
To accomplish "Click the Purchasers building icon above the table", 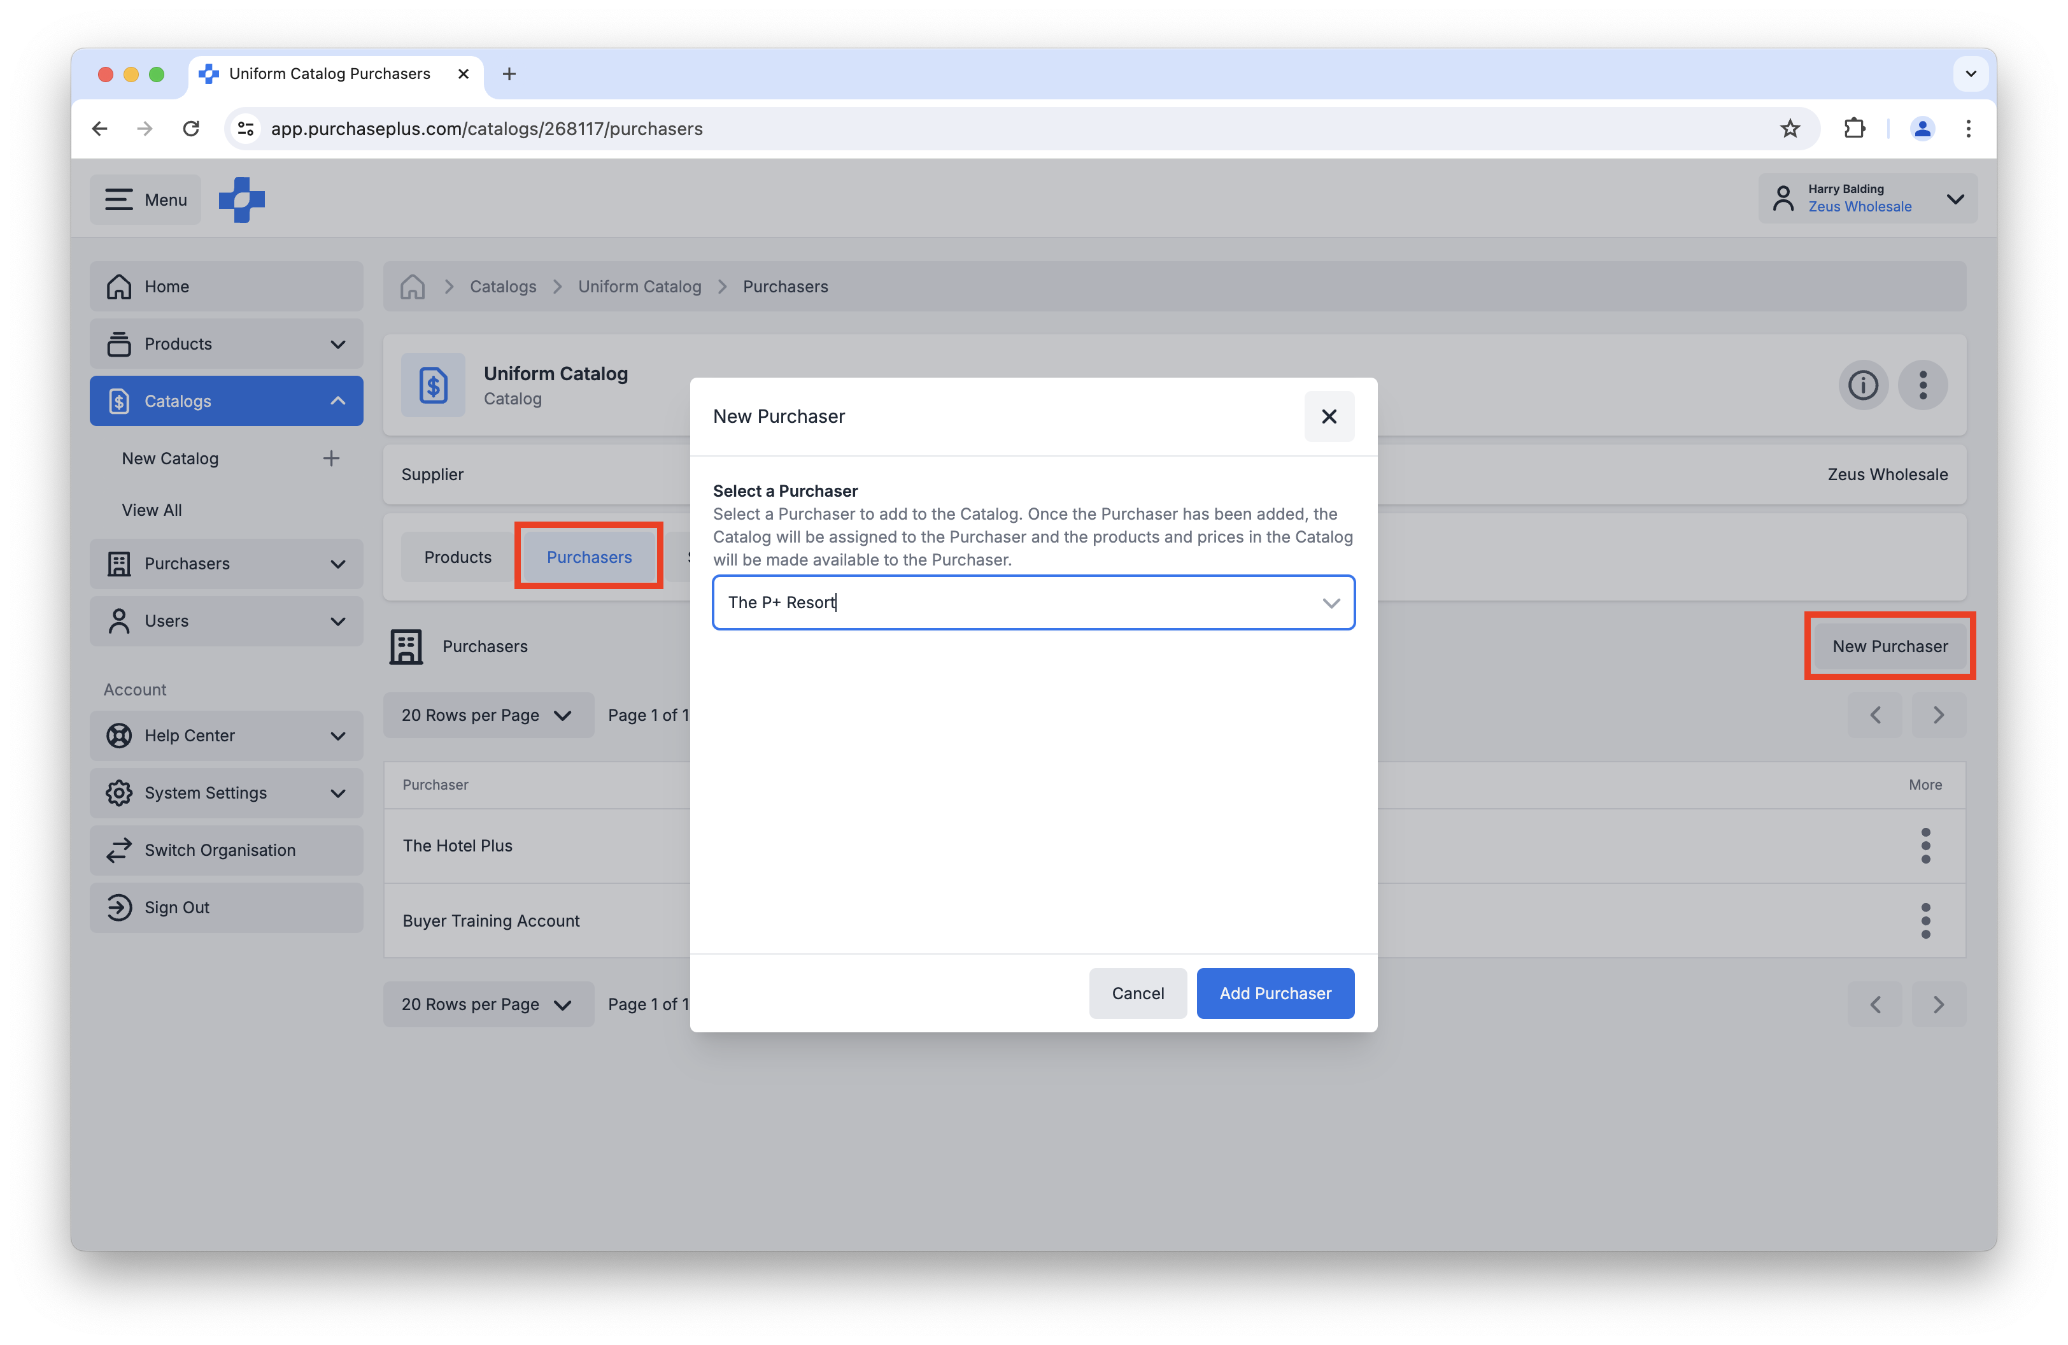I will pos(406,646).
